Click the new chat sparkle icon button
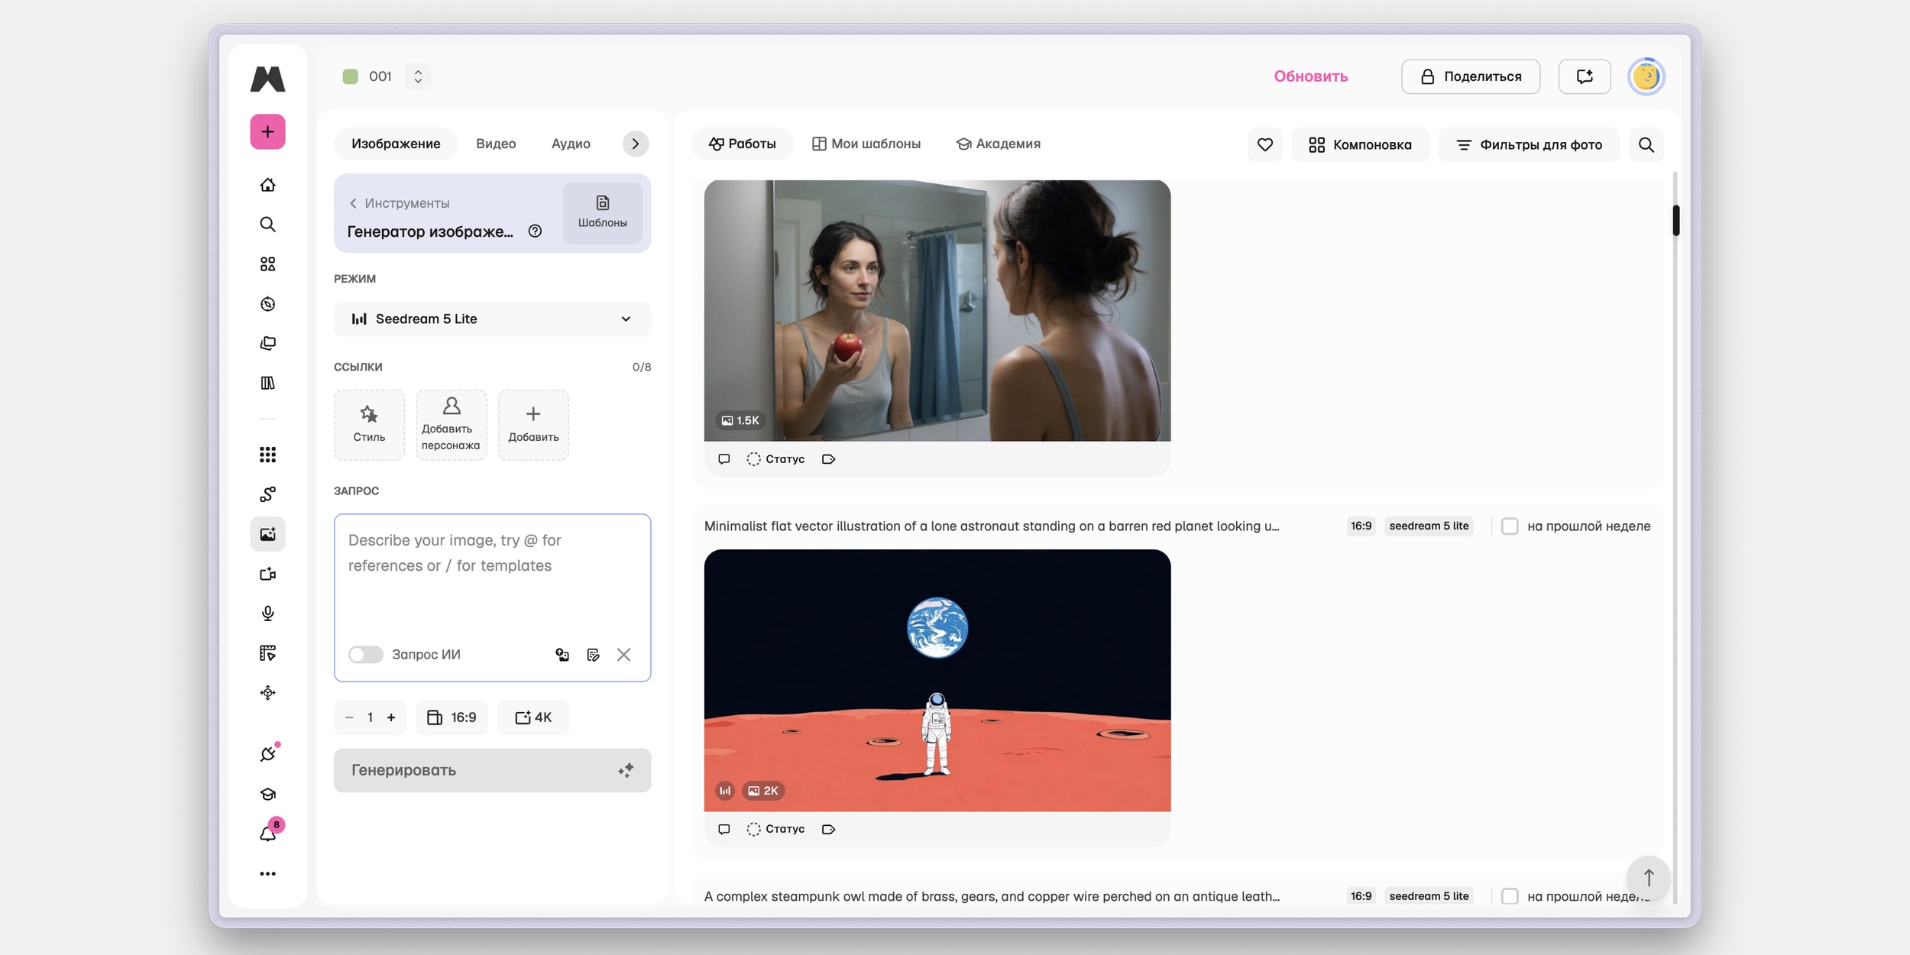Viewport: 1910px width, 955px height. pyautogui.click(x=1585, y=76)
